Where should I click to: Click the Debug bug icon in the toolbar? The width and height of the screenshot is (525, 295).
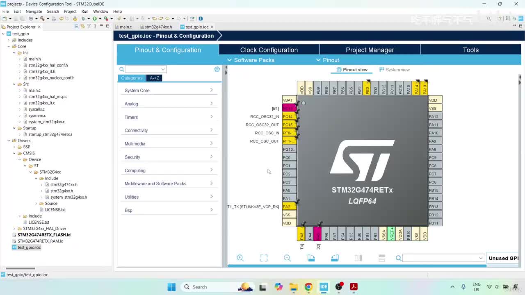tap(83, 18)
